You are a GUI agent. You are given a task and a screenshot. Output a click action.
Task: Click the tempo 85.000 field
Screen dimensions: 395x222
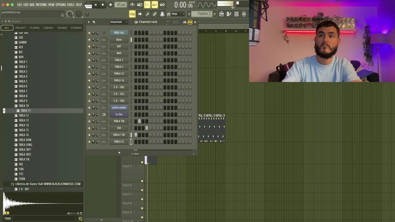pos(121,5)
